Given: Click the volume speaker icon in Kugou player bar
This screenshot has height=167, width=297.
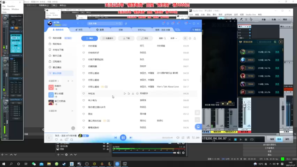Looking at the screenshot, I should click(x=178, y=138).
